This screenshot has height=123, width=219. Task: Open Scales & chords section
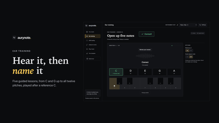coord(93,45)
